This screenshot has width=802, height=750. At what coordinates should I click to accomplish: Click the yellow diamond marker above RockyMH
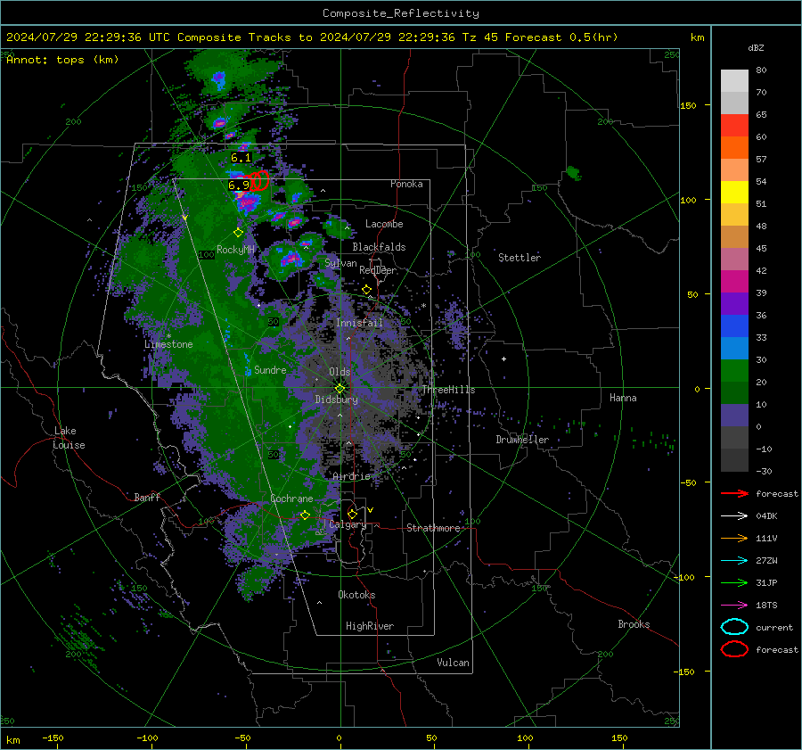238,233
